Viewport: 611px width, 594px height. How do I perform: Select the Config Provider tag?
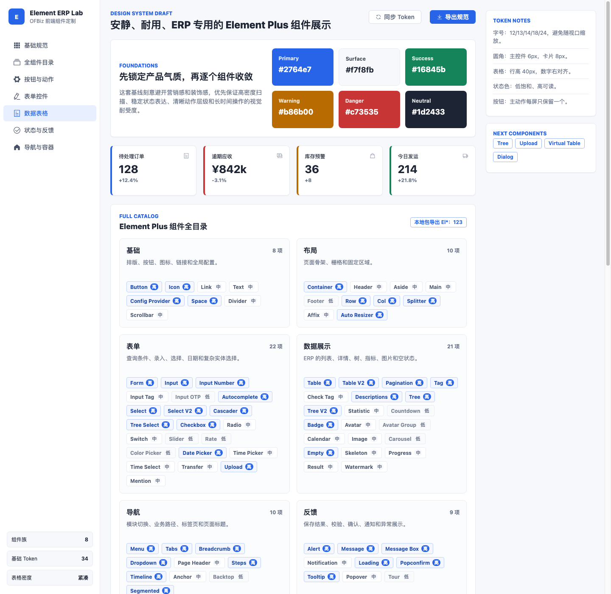[155, 301]
